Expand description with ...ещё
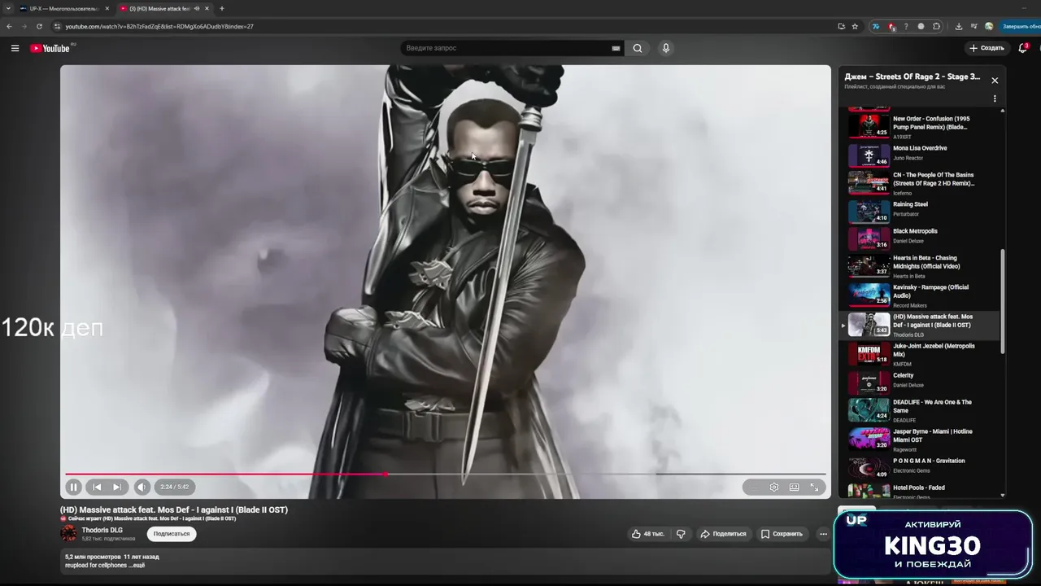The image size is (1041, 586). click(x=137, y=565)
